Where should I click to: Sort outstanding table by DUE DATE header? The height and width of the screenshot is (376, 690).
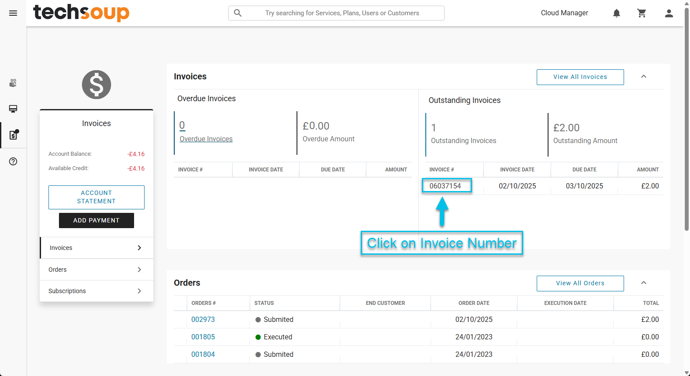(x=584, y=170)
